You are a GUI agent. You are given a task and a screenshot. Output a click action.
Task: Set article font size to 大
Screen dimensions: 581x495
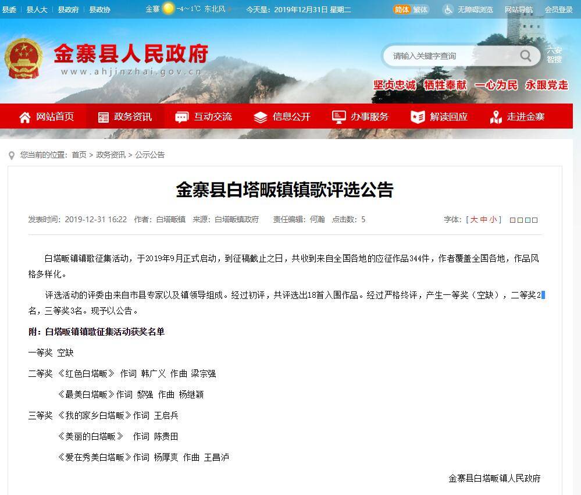(474, 220)
